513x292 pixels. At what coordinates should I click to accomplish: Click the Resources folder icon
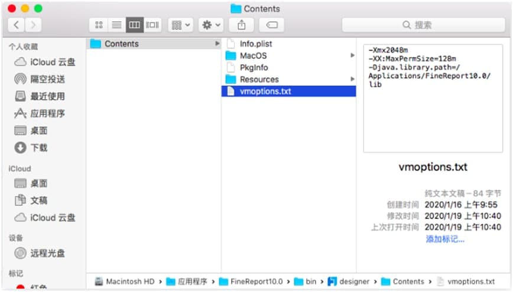[x=230, y=80]
